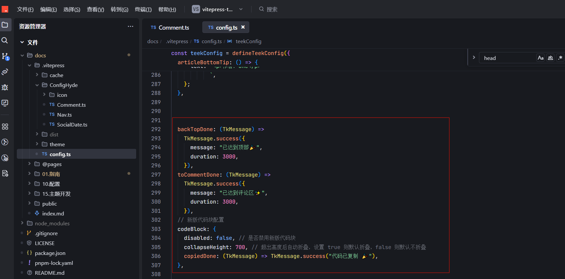Expand the 10.配置 folder
Image resolution: width=565 pixels, height=279 pixels.
[x=29, y=184]
